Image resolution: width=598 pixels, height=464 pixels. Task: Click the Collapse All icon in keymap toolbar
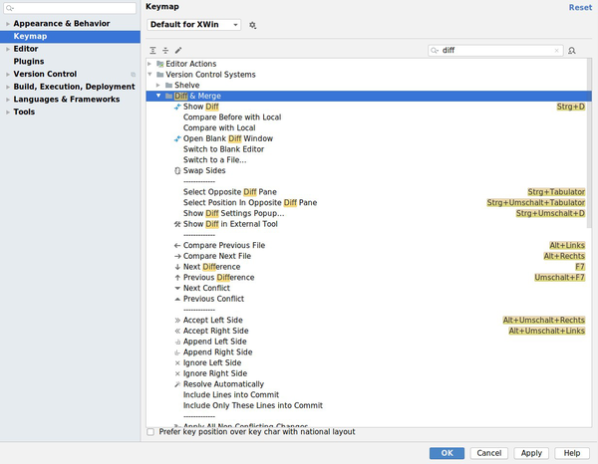165,51
